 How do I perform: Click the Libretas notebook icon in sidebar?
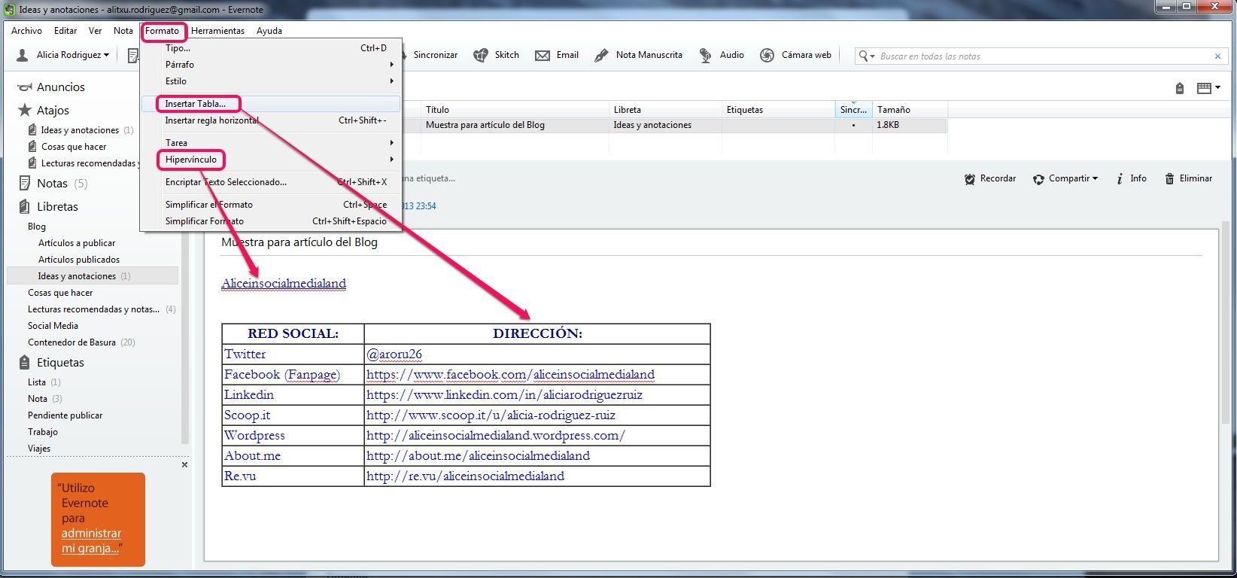coord(24,206)
